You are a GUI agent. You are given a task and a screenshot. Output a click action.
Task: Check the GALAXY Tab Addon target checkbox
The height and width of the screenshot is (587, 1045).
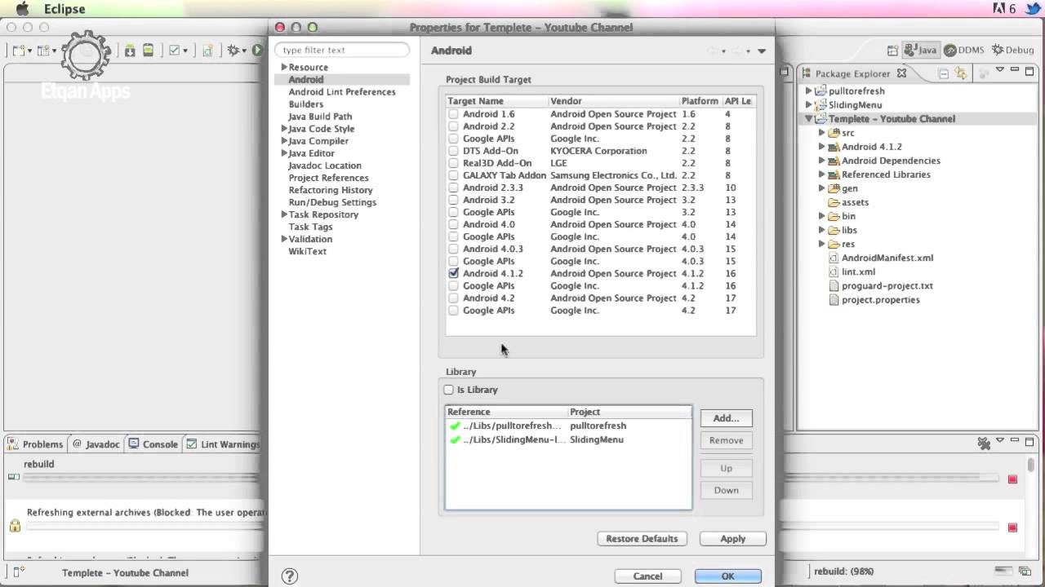[x=453, y=175]
